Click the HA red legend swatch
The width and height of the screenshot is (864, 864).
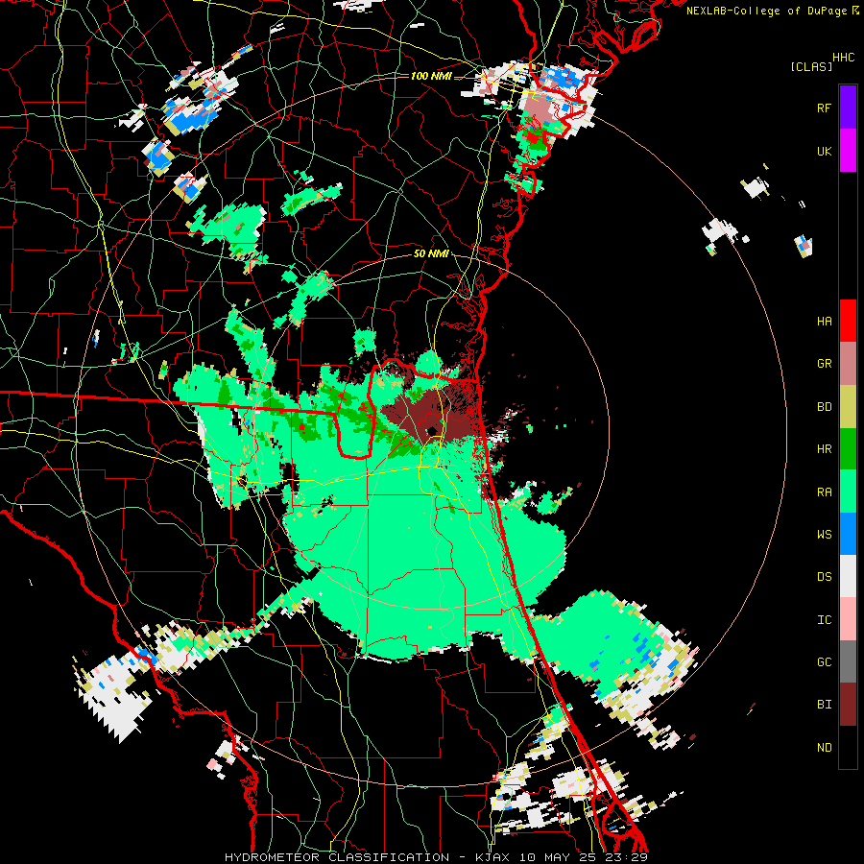coord(848,321)
